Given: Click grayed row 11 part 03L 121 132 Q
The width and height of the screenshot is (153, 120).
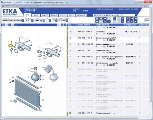Looking at the screenshot, I should tap(108, 71).
